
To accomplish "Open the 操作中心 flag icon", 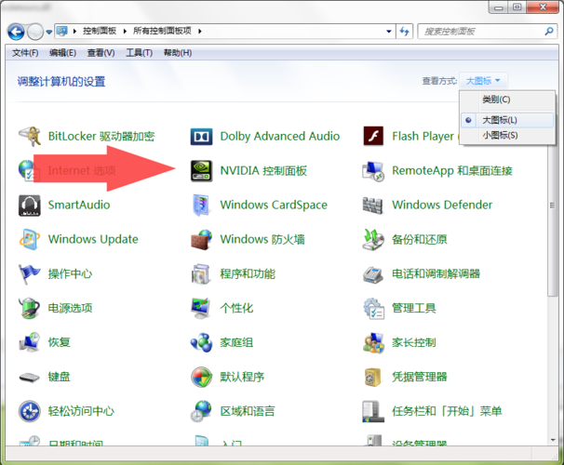I will 29,273.
